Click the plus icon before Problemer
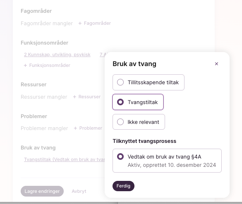This screenshot has width=242, height=204. coord(75,128)
